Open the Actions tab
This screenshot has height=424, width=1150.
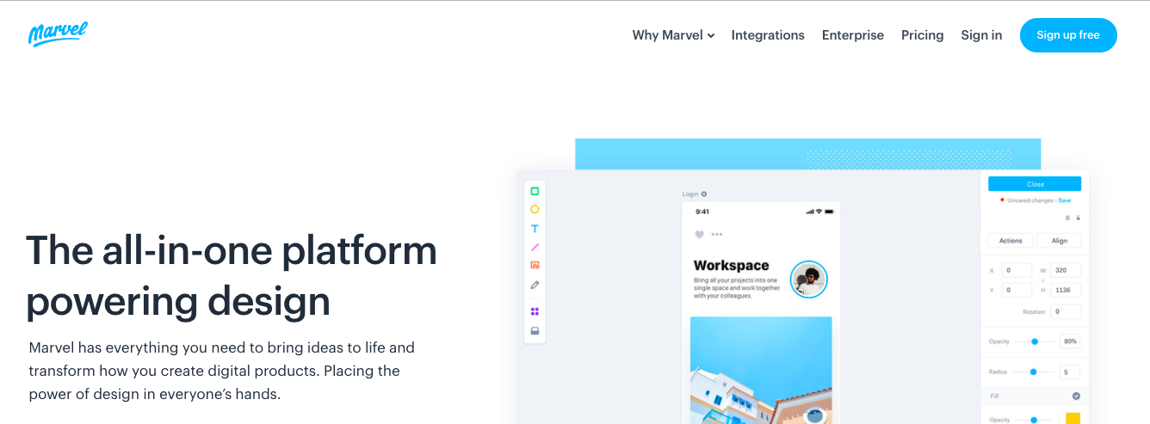(1011, 241)
